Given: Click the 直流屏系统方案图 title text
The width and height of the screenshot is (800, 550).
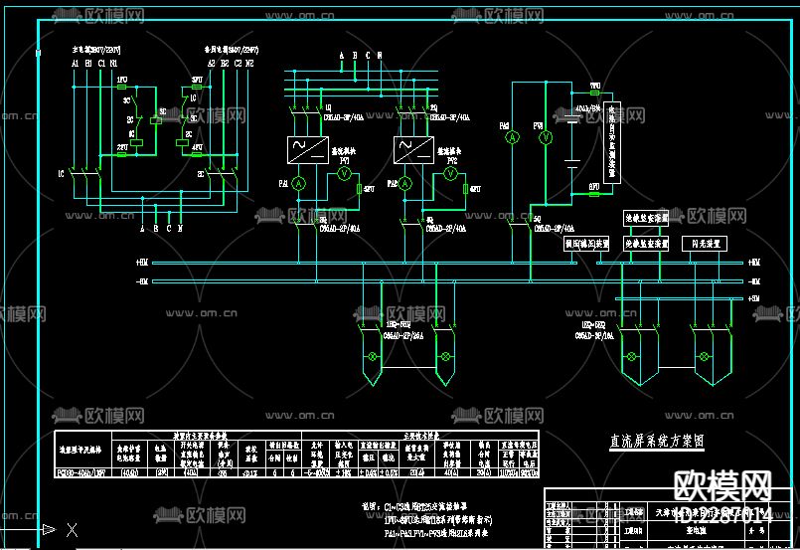Looking at the screenshot, I should pyautogui.click(x=657, y=441).
